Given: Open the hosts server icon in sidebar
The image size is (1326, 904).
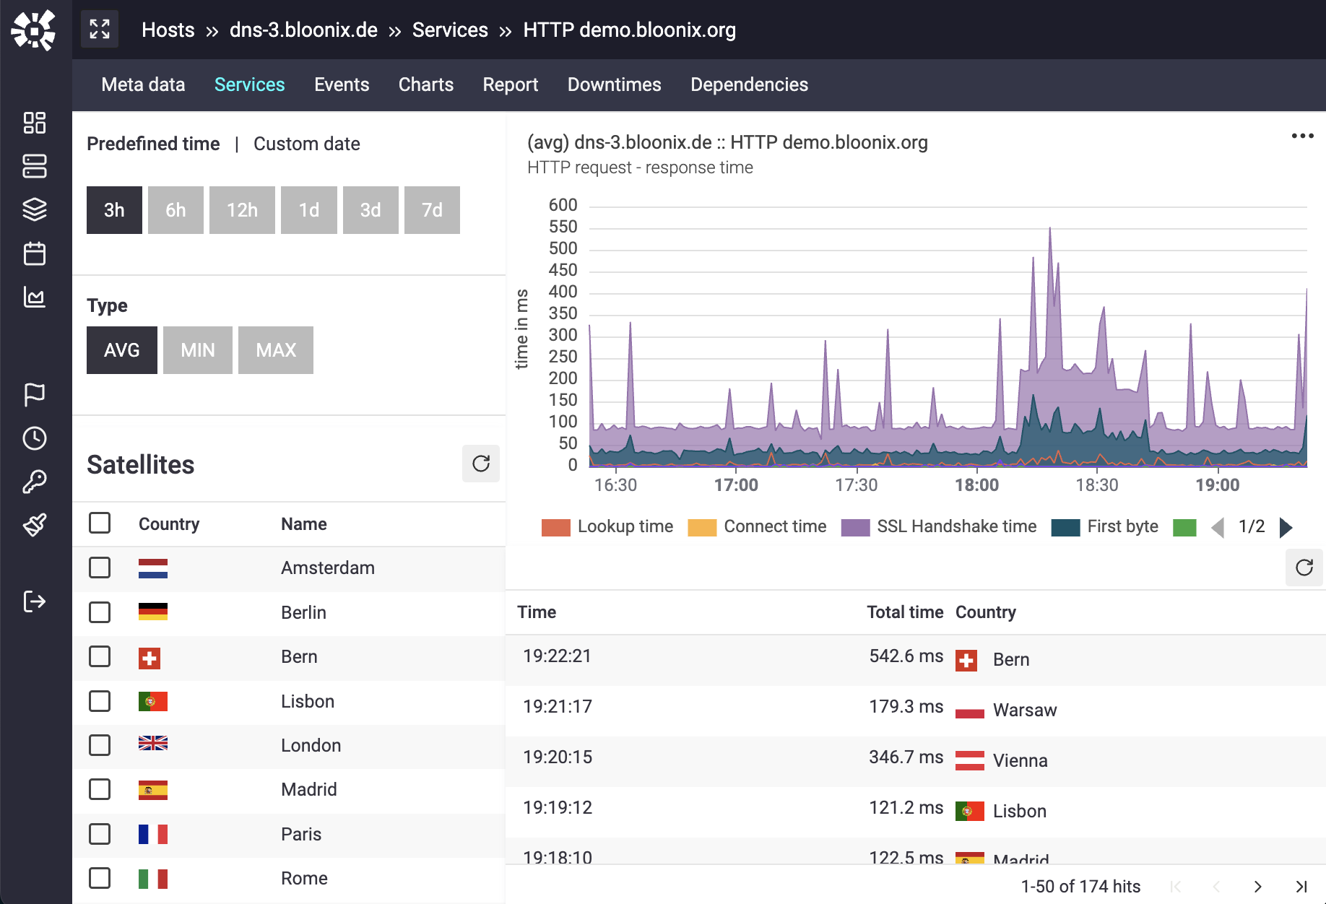Looking at the screenshot, I should click(x=35, y=166).
